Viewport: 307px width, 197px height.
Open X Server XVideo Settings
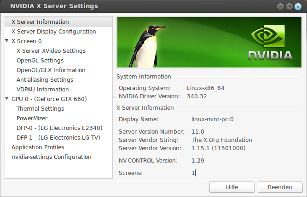tap(51, 51)
